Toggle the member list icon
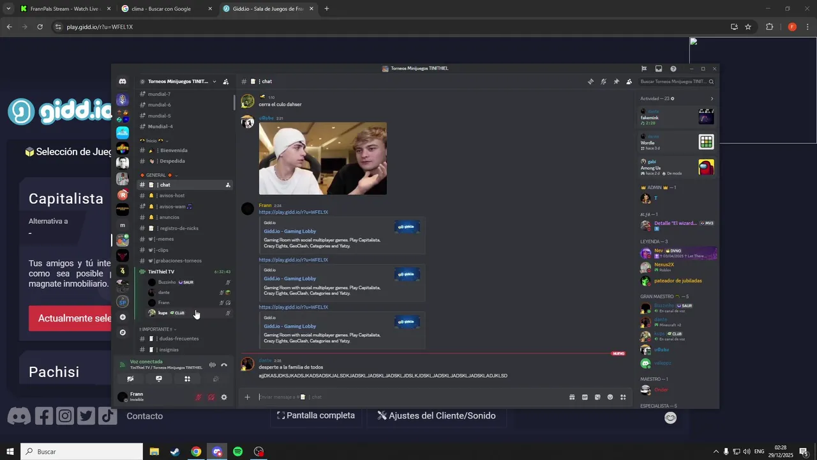 click(629, 82)
